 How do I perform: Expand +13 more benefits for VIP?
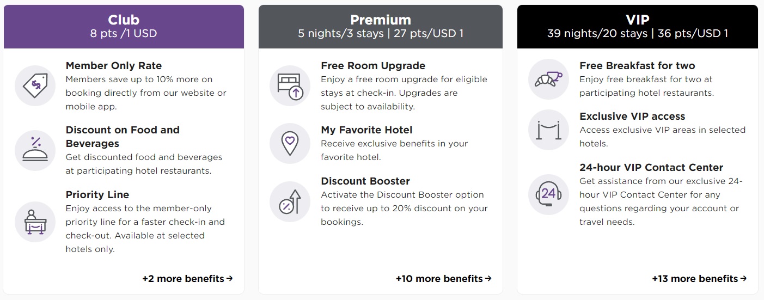coord(699,279)
